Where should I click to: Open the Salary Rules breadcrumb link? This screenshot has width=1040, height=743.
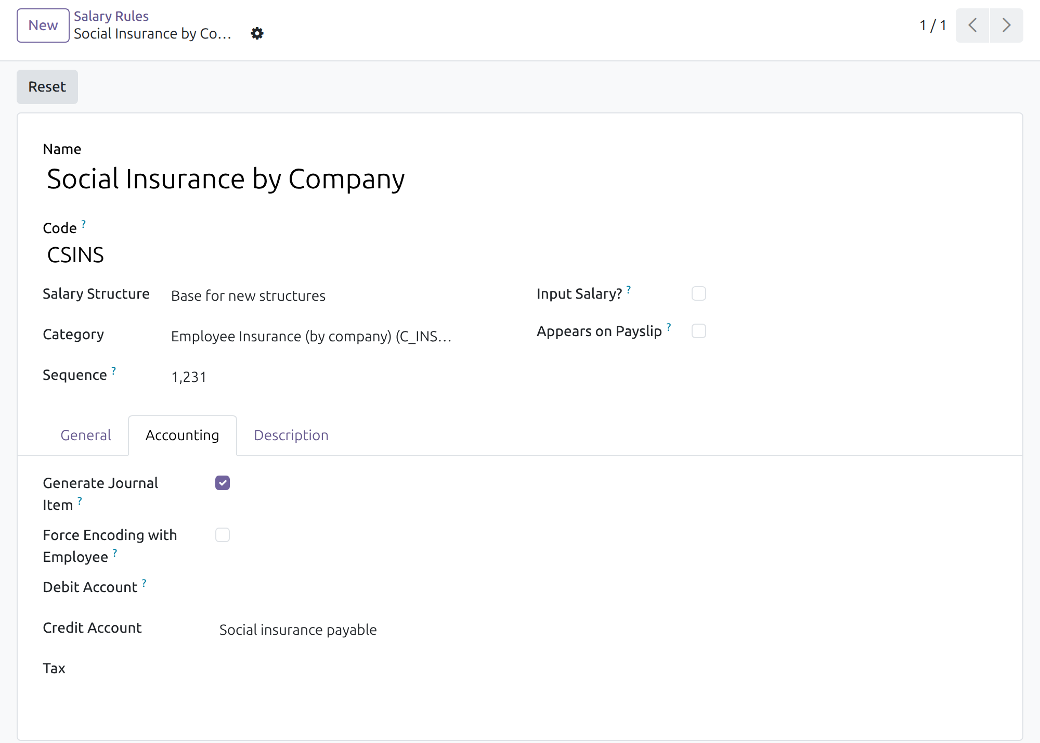[x=111, y=16]
